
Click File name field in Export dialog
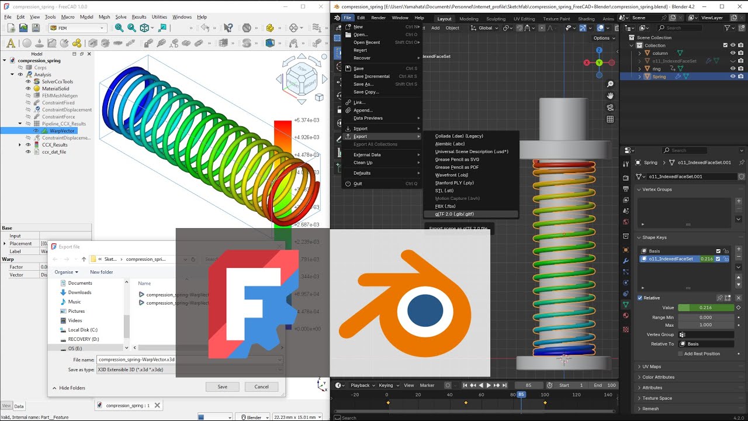point(190,360)
